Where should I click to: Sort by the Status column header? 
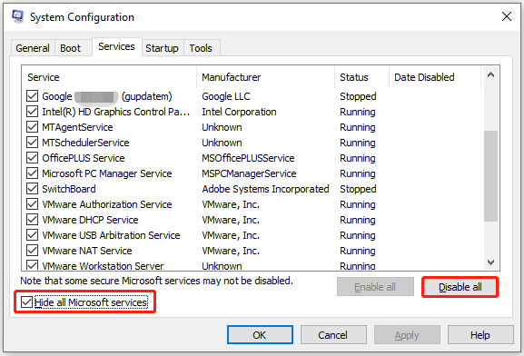(362, 77)
